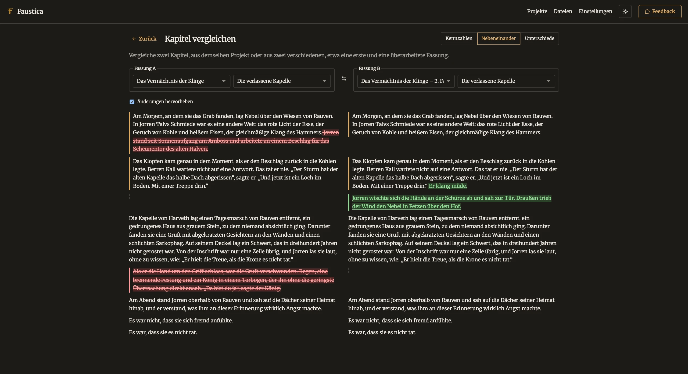Click right line 'Es war, dass sie es nicht tat.'
This screenshot has height=374, width=688.
click(382, 332)
